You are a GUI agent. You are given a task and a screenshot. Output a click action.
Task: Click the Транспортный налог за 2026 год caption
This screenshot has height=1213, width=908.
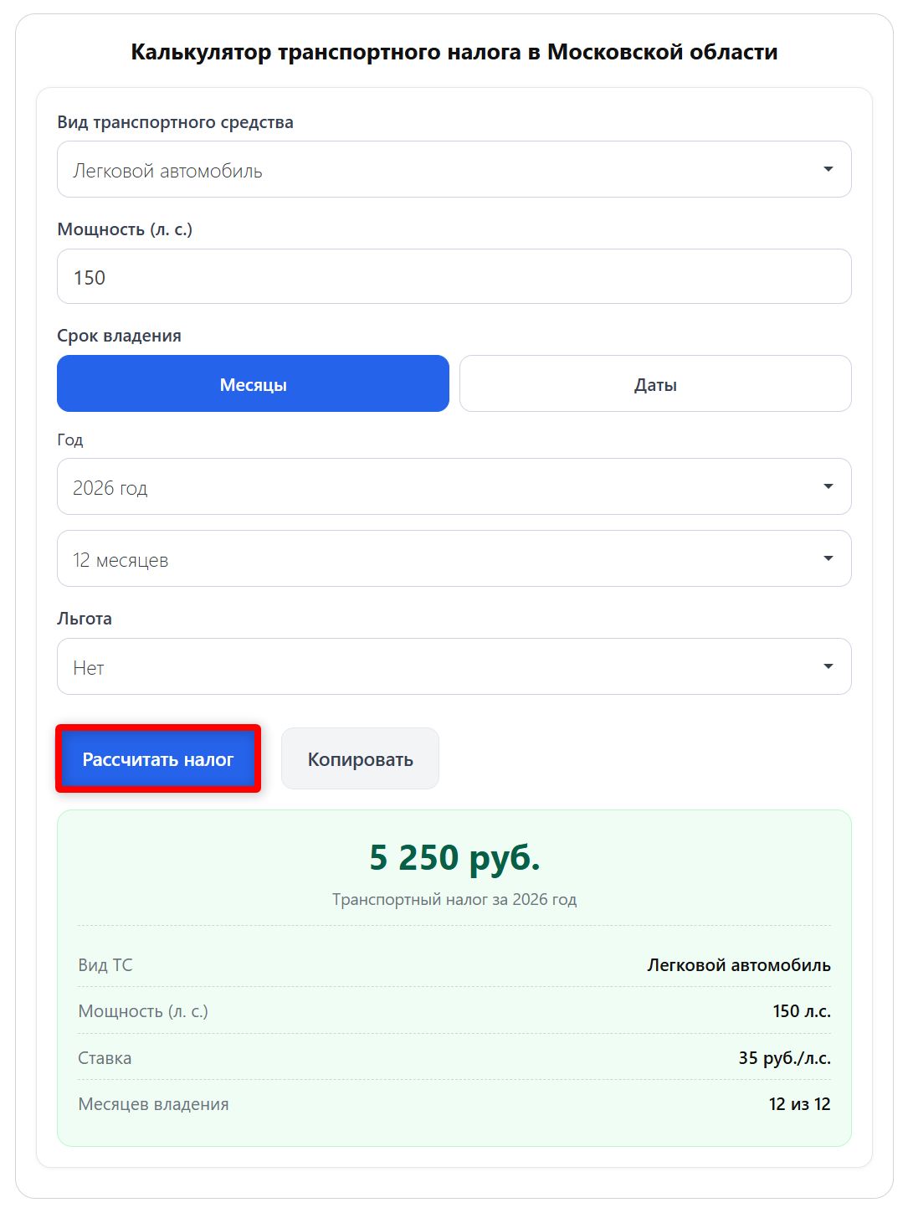(454, 899)
